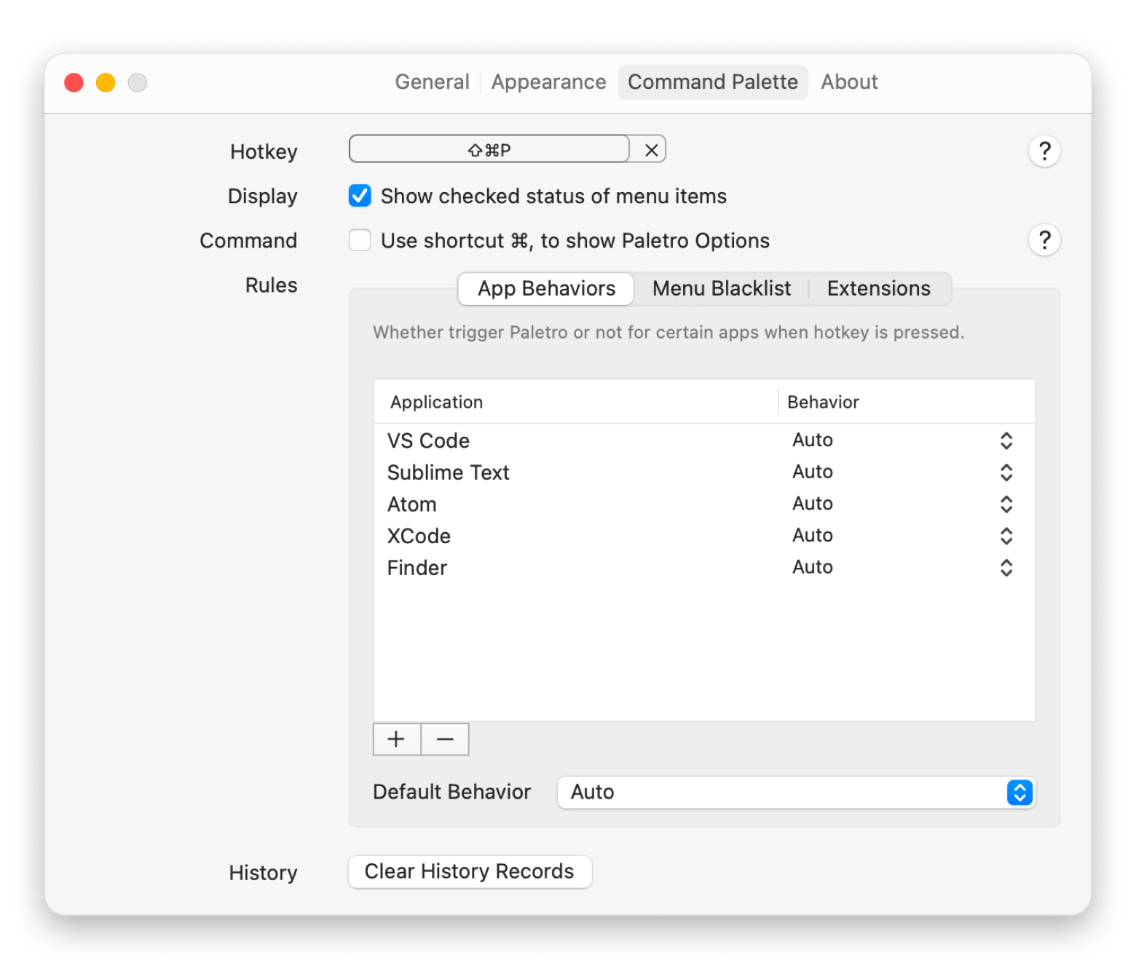Open the VS Code behavior dropdown
Screen dimensions: 1136x974
pos(903,440)
